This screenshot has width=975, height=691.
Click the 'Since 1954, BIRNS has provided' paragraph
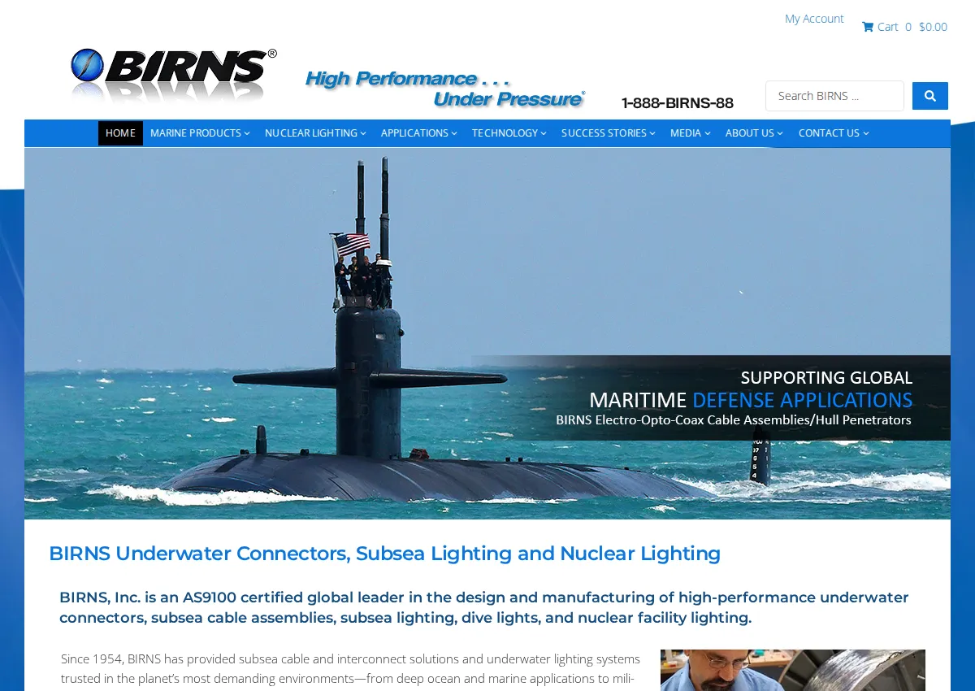pos(350,668)
